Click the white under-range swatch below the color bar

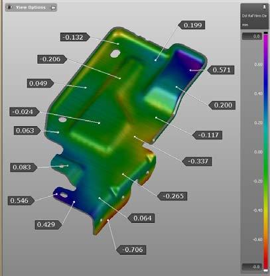pos(265,270)
